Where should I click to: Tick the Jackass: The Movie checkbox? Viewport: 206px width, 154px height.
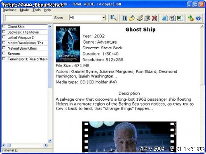4,32
